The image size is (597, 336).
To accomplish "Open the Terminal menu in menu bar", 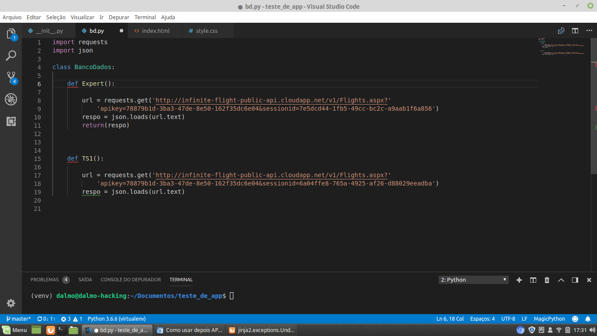I will point(145,17).
